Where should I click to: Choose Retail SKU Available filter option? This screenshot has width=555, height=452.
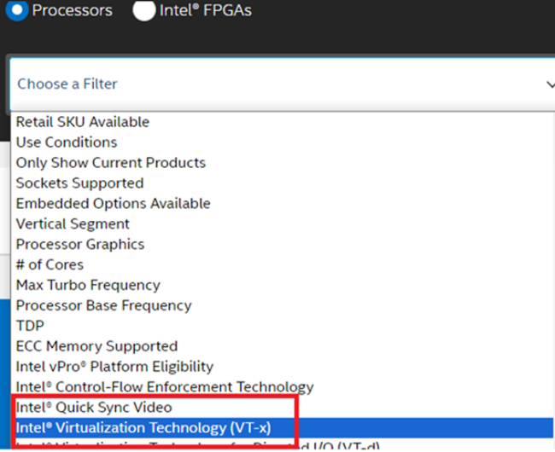point(83,122)
